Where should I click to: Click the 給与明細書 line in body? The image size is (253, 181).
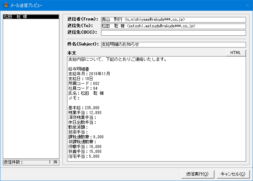(79, 69)
